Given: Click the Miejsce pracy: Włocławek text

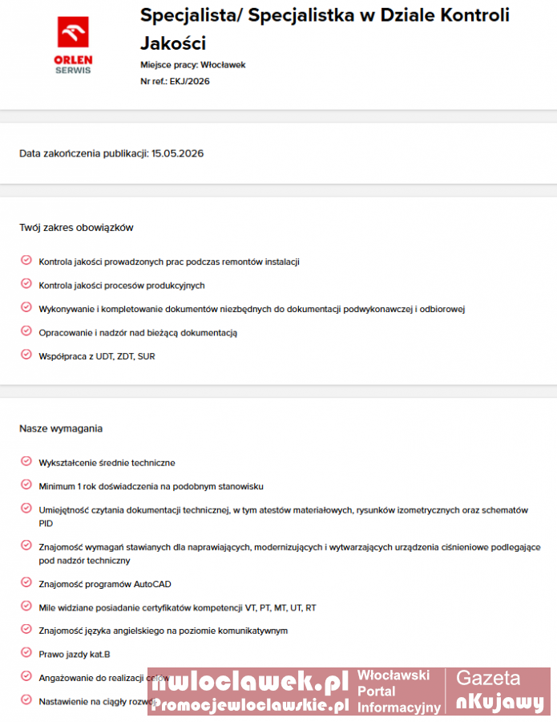Looking at the screenshot, I should tap(192, 65).
